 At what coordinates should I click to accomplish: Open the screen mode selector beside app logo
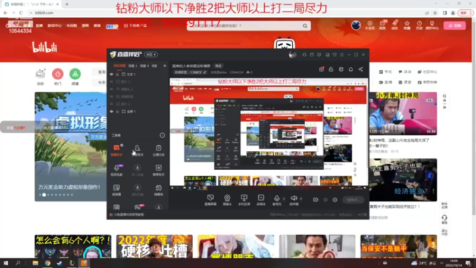[x=151, y=55]
